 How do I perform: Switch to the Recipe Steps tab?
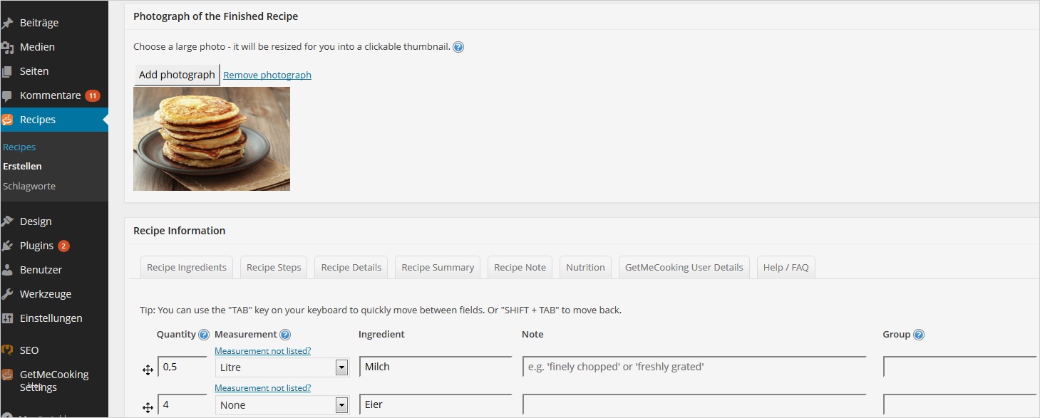click(274, 268)
